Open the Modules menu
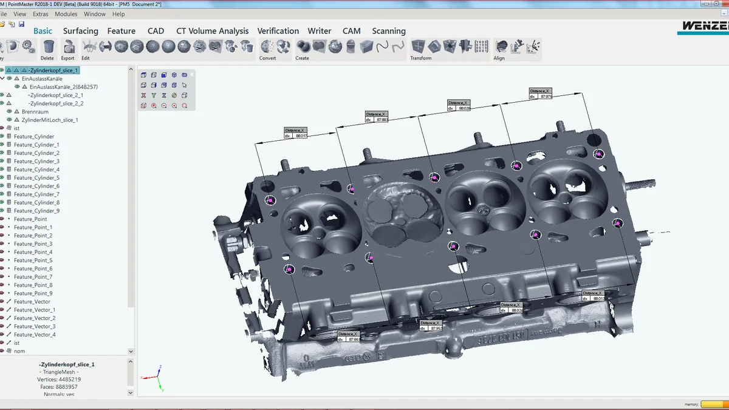This screenshot has width=729, height=410. tap(66, 14)
